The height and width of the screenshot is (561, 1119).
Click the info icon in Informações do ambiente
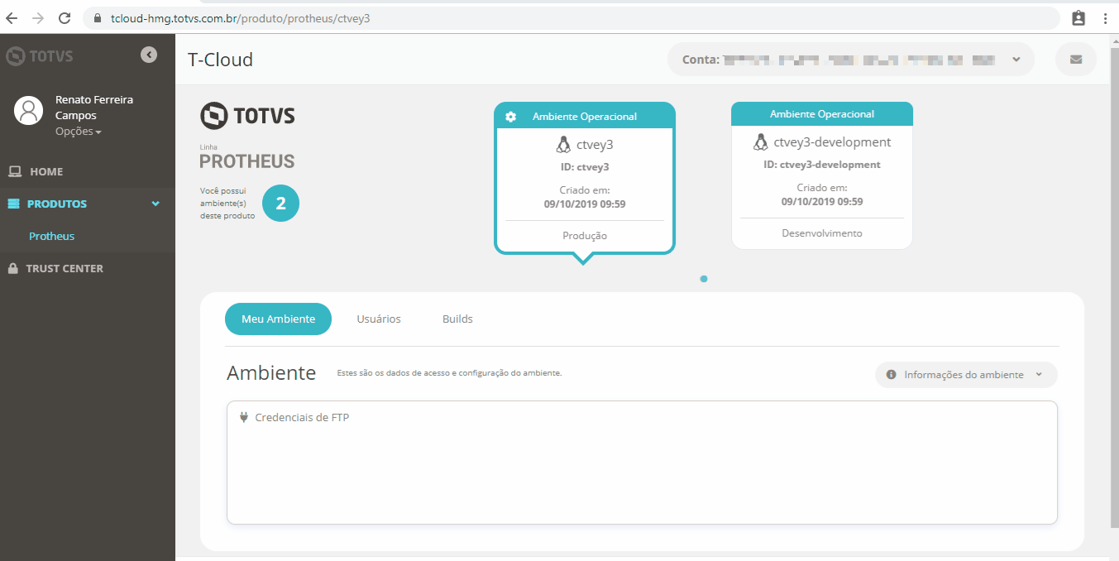click(x=892, y=375)
